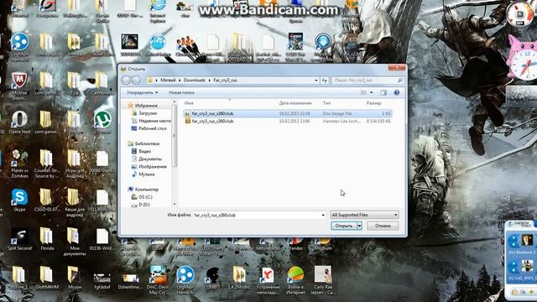The height and width of the screenshot is (302, 537).
Task: Click Far_cry3_rus in the address breadcrumb
Action: [x=225, y=81]
